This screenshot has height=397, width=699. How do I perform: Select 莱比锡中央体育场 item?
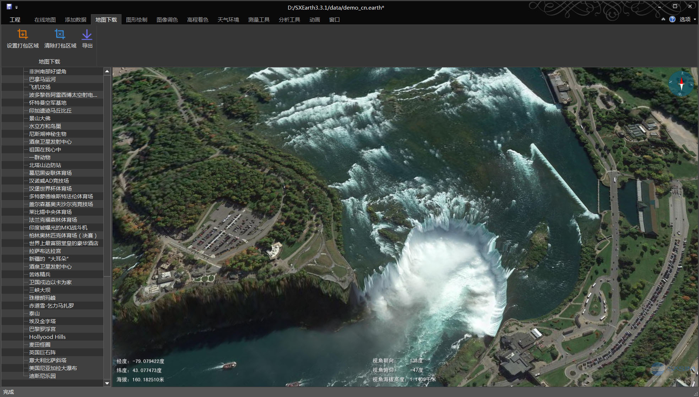coord(50,212)
